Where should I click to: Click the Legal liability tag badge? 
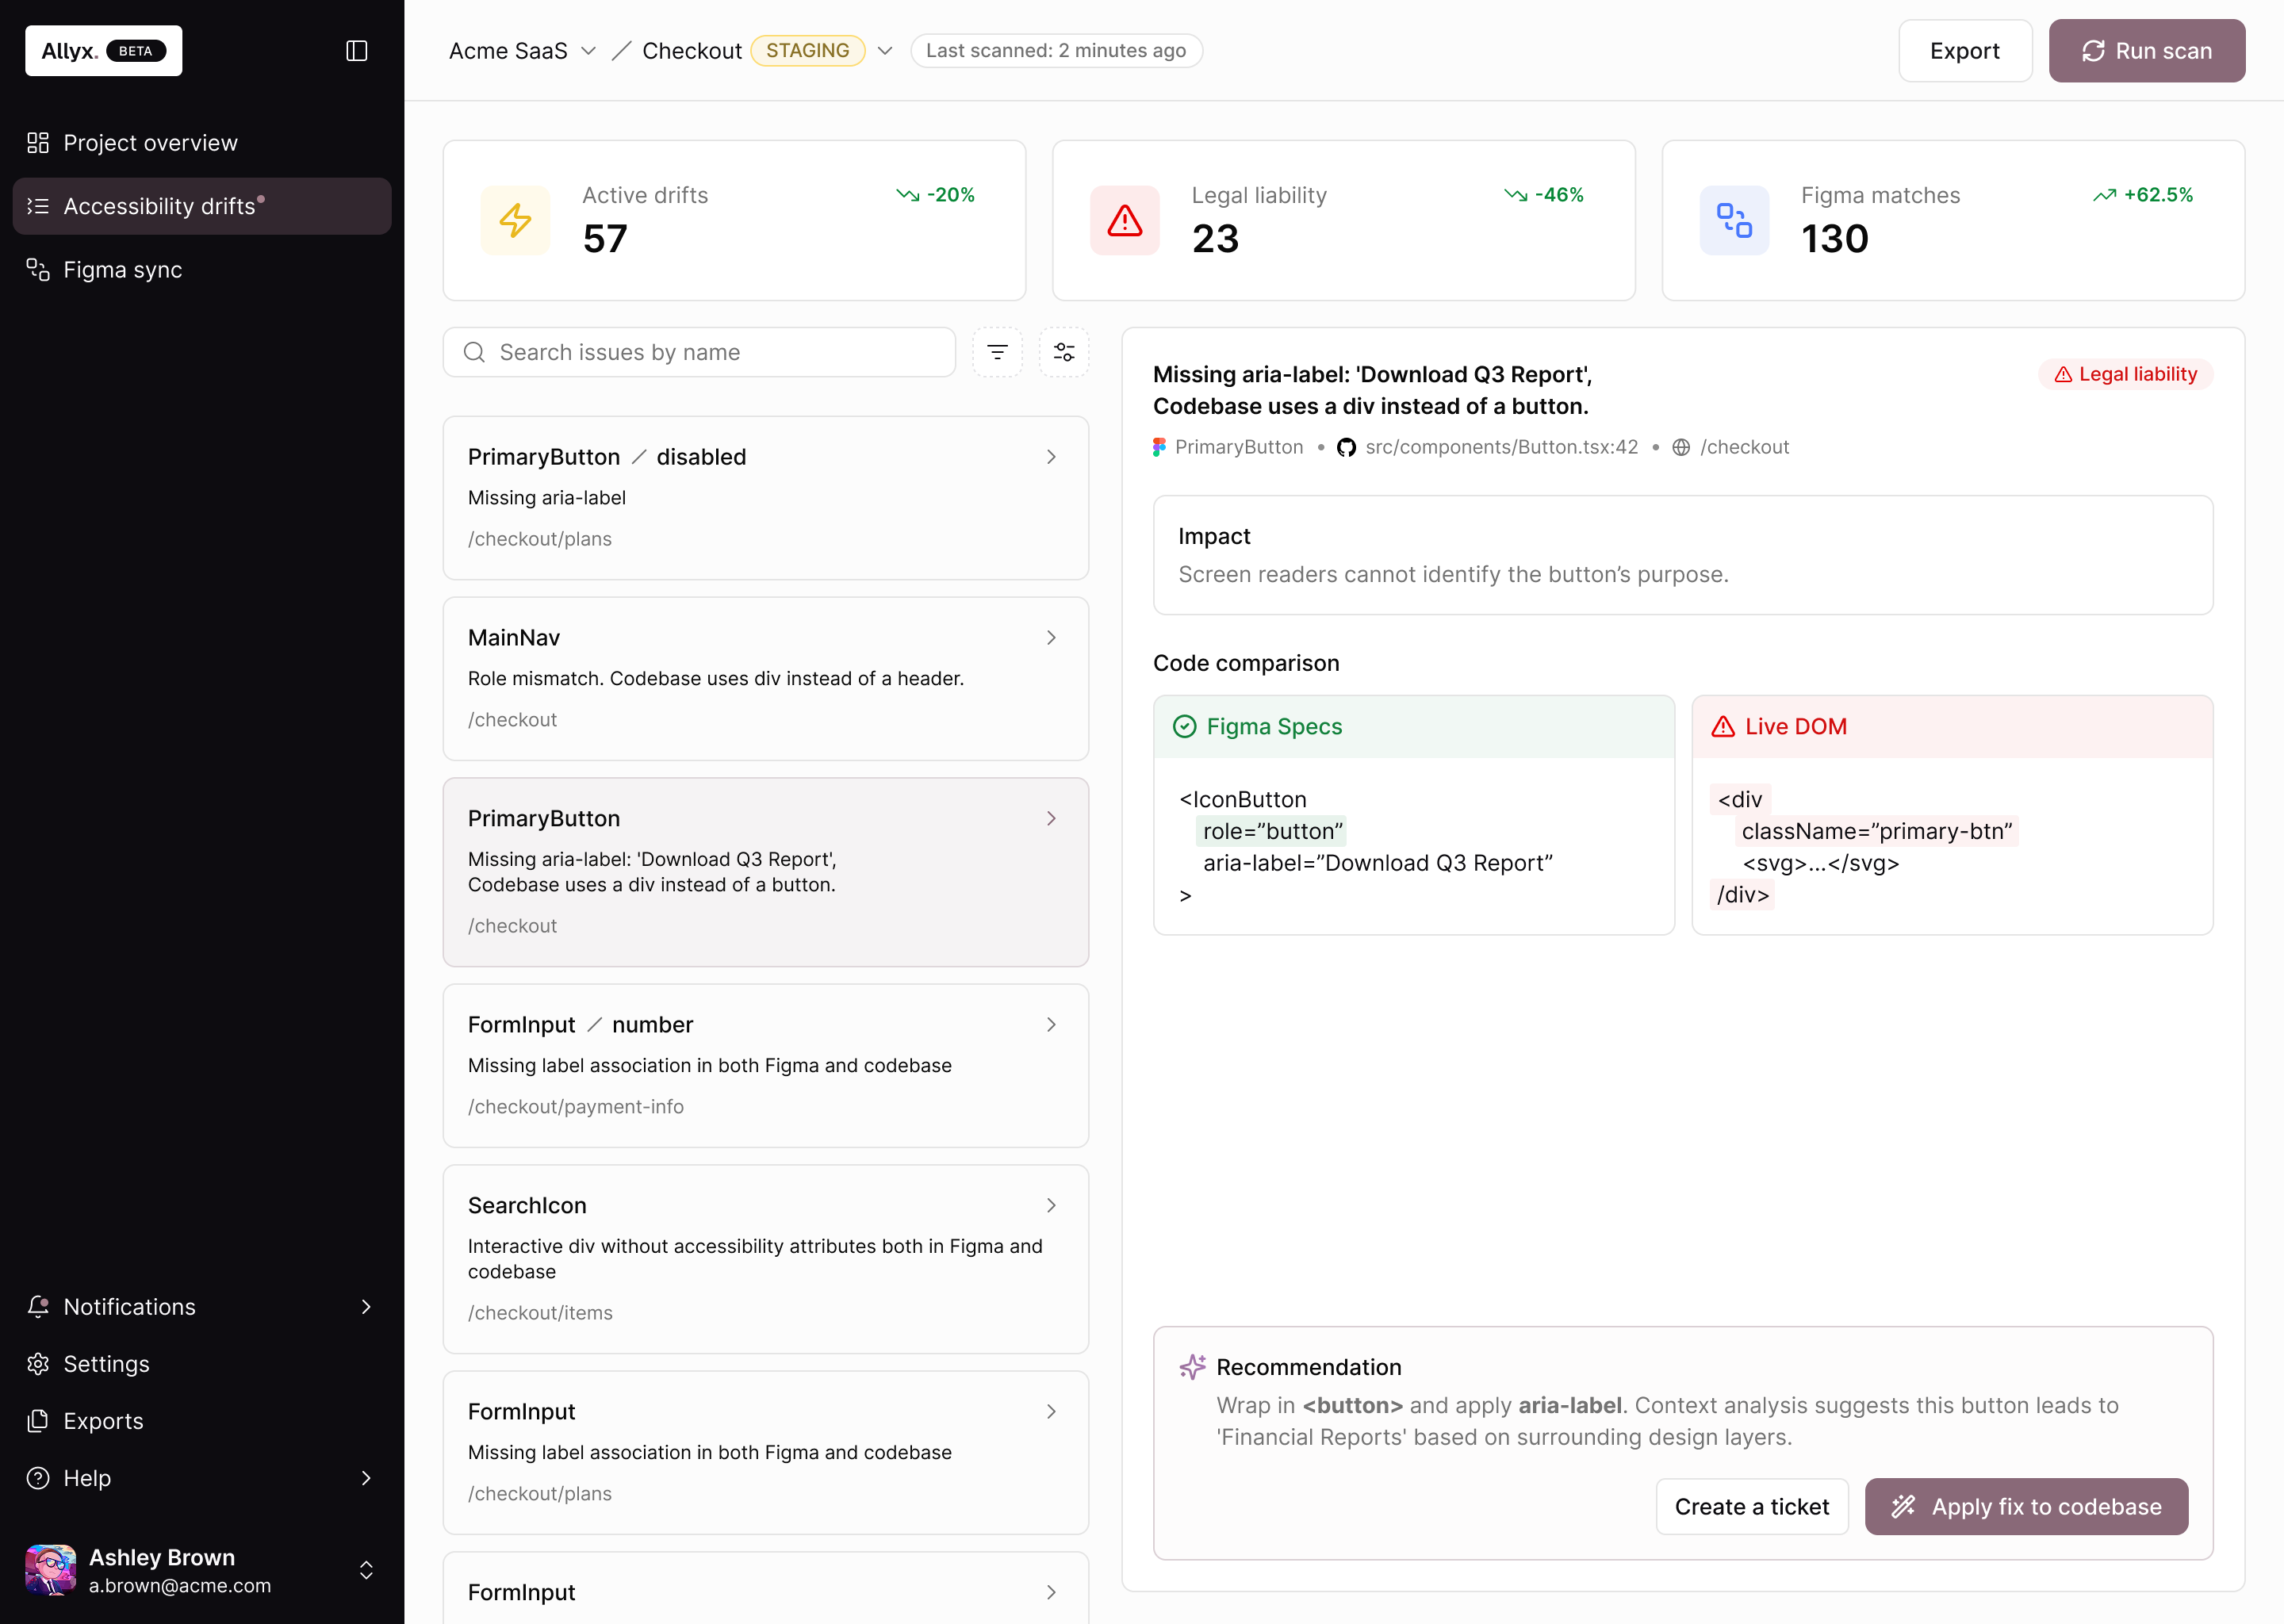2126,374
